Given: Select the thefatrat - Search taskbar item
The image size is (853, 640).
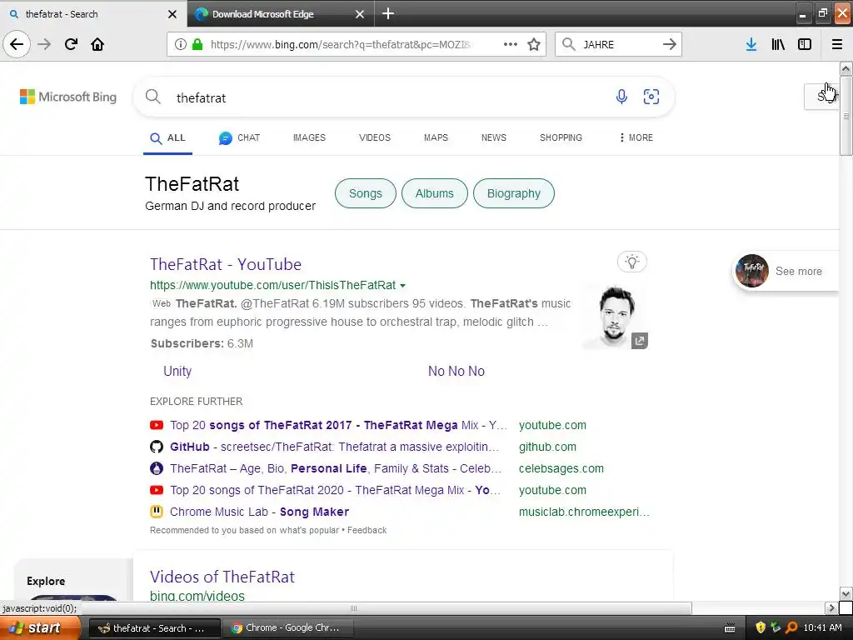Looking at the screenshot, I should [154, 628].
